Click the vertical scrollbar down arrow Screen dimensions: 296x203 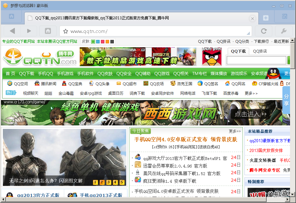tap(293, 194)
